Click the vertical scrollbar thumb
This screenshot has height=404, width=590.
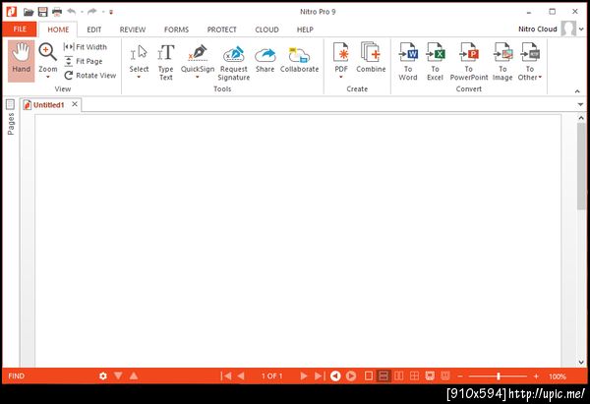[581, 166]
